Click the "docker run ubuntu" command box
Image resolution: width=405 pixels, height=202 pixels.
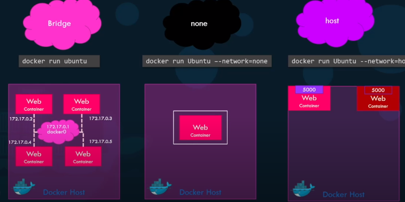(59, 62)
